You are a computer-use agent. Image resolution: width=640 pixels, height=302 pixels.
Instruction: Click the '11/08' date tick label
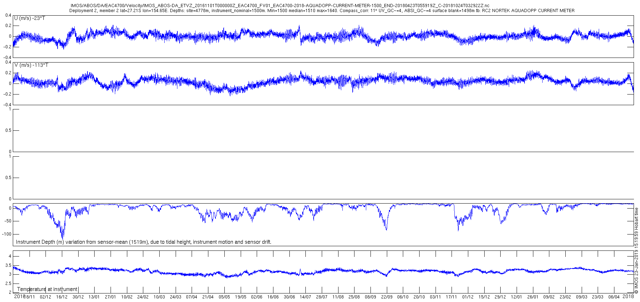[x=338, y=297]
